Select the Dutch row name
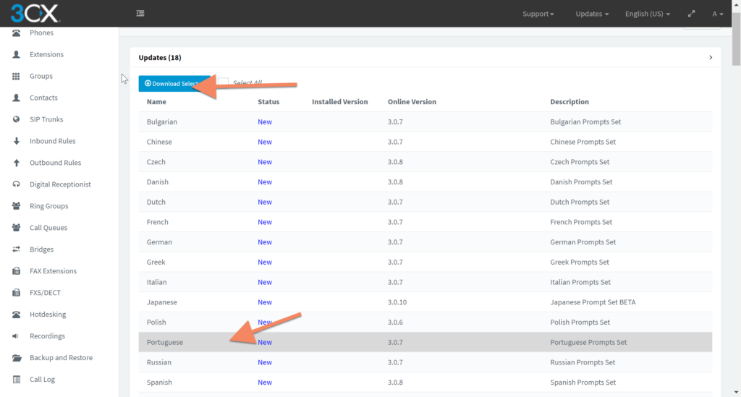 pos(156,202)
